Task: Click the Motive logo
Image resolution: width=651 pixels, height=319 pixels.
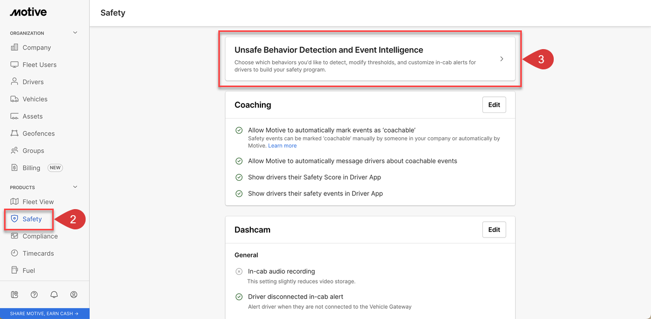Action: point(28,12)
